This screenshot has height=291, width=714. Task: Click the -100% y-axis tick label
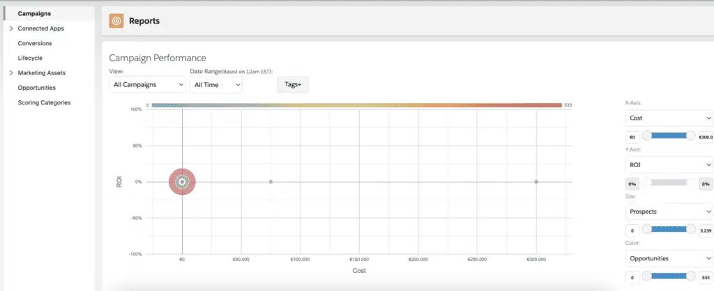click(135, 254)
